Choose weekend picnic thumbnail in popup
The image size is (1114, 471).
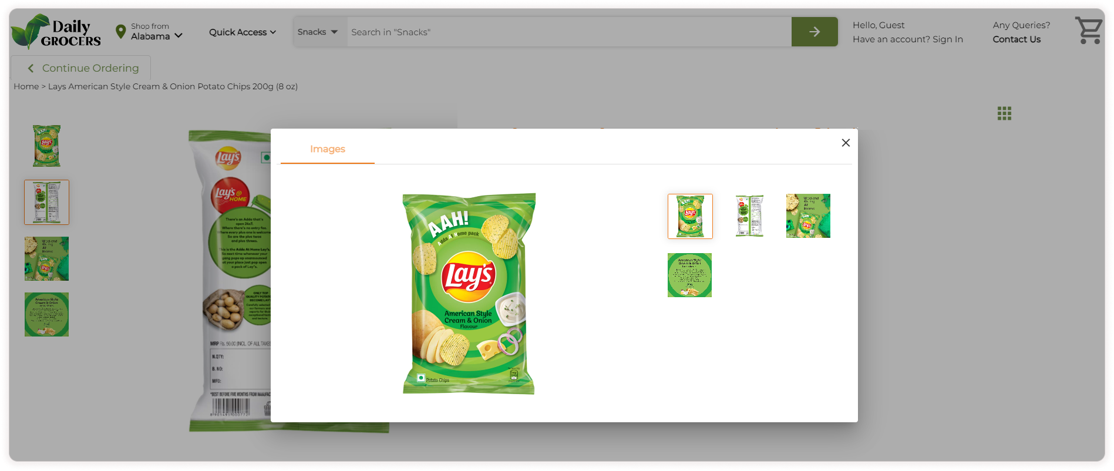click(x=808, y=216)
